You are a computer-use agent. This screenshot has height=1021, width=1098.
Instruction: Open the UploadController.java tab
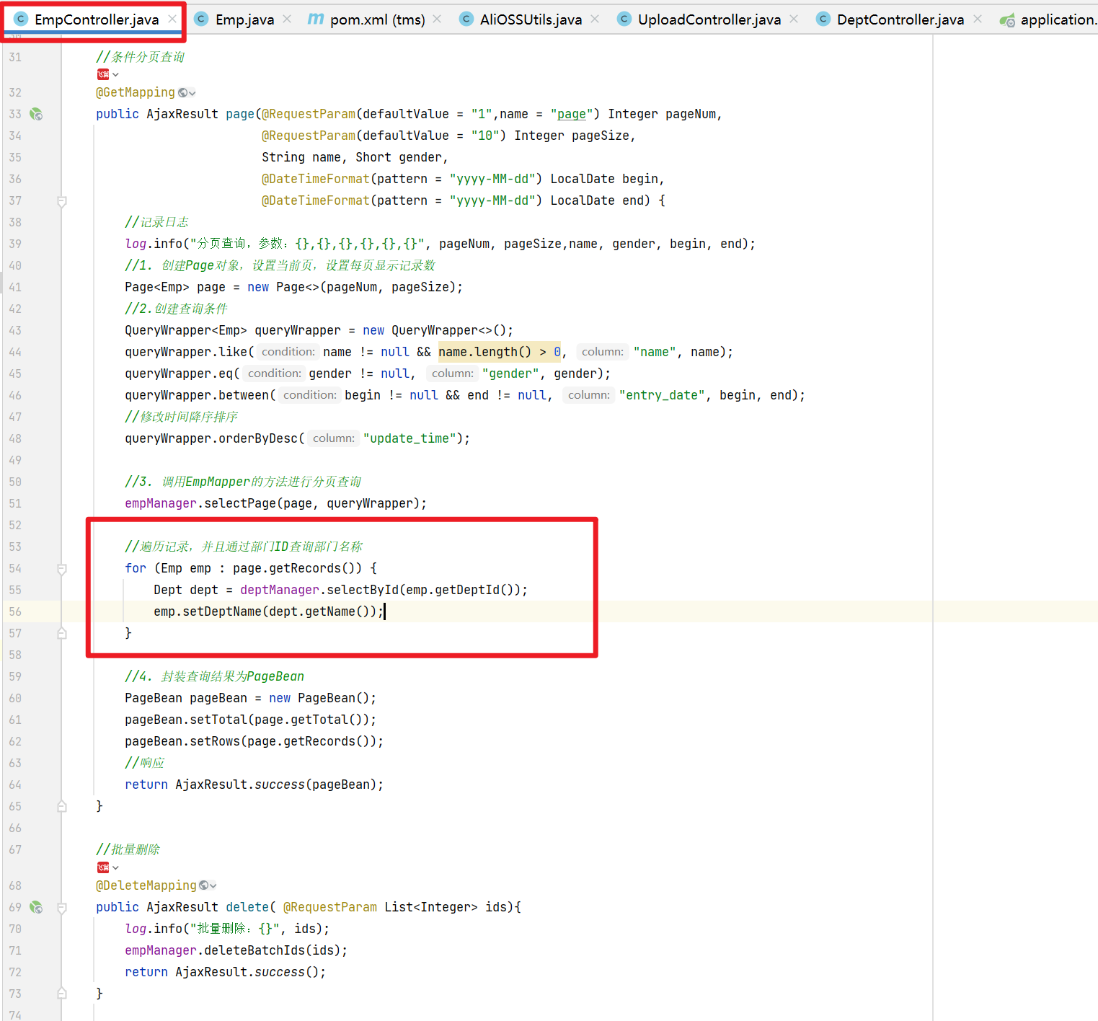pyautogui.click(x=709, y=19)
